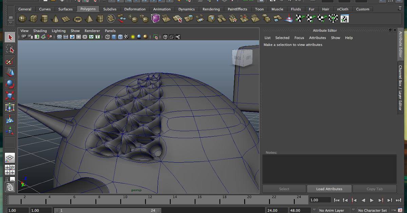Click the view cube in viewport
Screen dimensions: 407x213
click(242, 57)
